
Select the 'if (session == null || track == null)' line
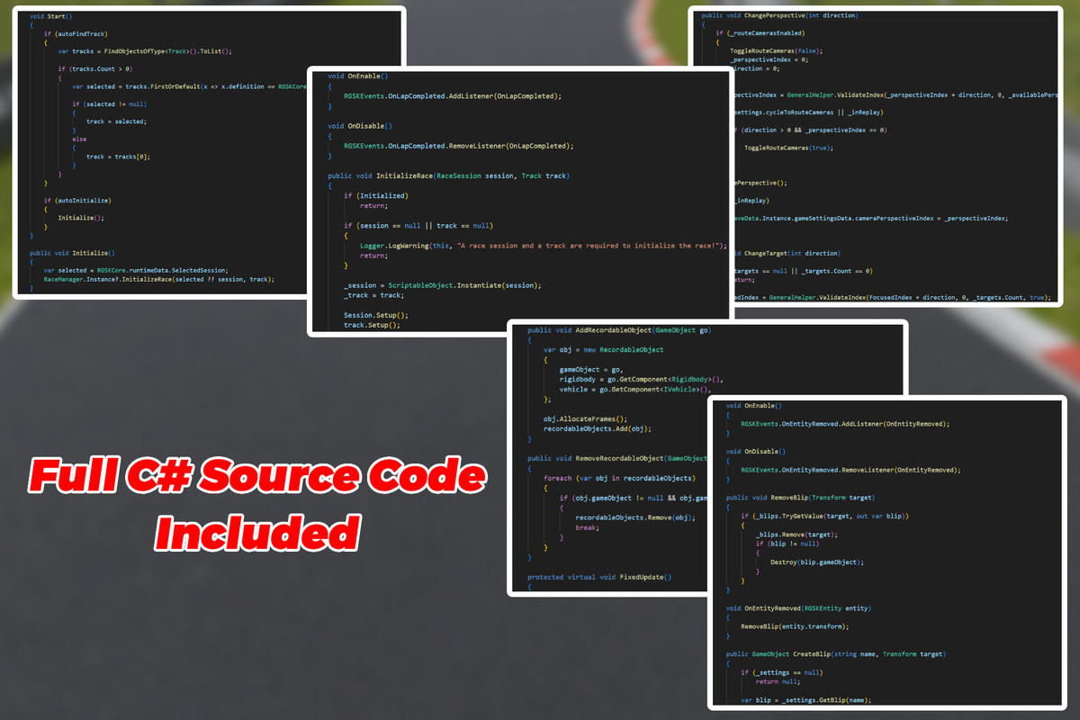click(418, 225)
